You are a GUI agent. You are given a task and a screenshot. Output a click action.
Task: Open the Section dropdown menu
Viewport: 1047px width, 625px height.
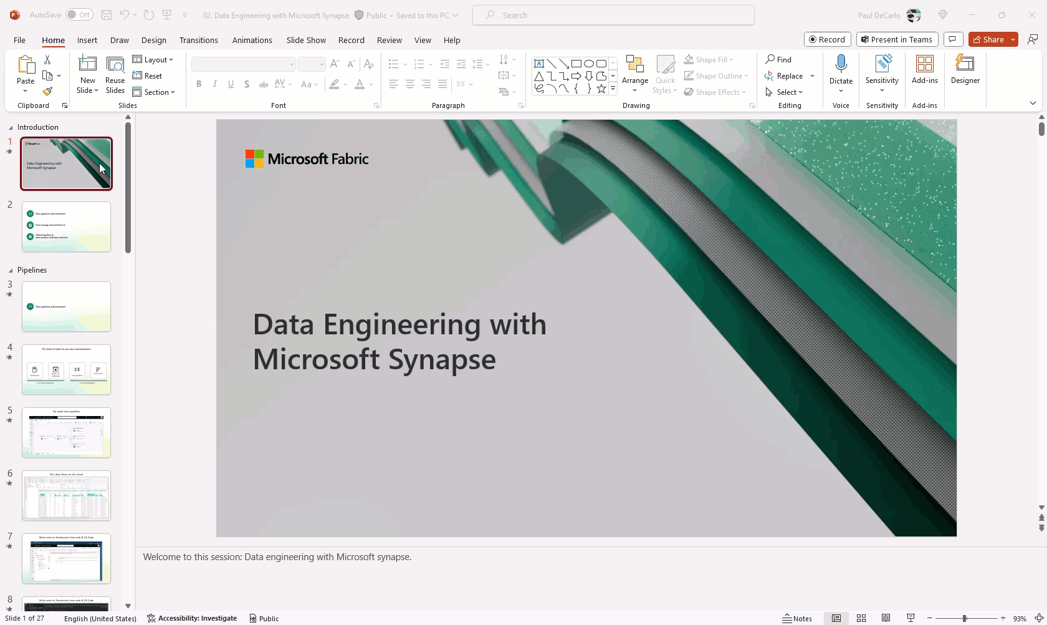154,92
